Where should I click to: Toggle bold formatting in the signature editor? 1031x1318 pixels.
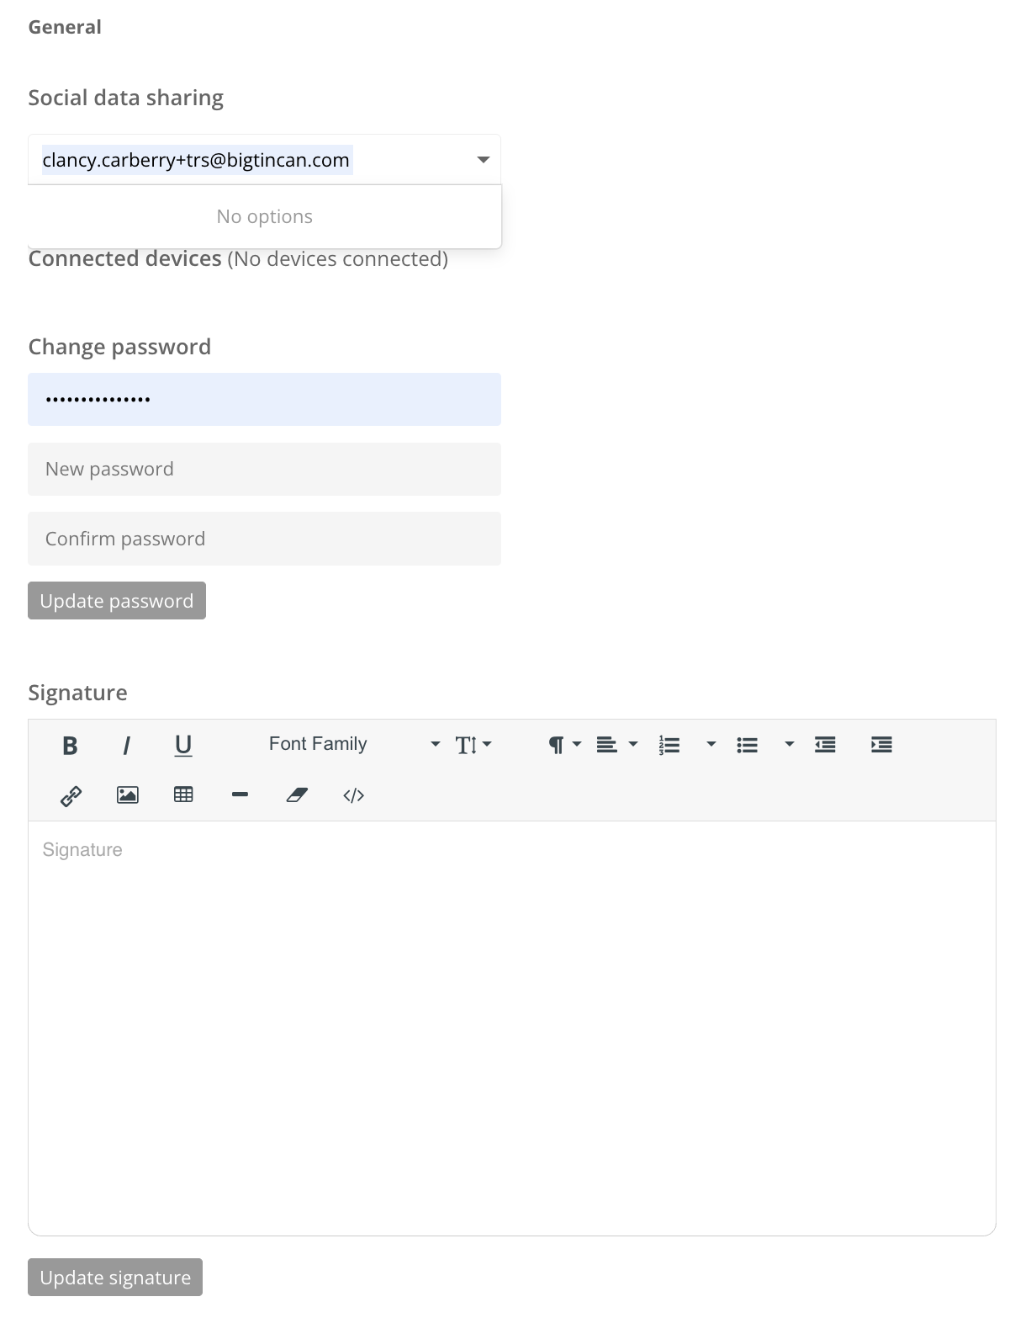pos(71,744)
